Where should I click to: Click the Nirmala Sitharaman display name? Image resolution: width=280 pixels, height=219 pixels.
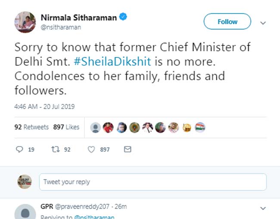[x=78, y=18]
